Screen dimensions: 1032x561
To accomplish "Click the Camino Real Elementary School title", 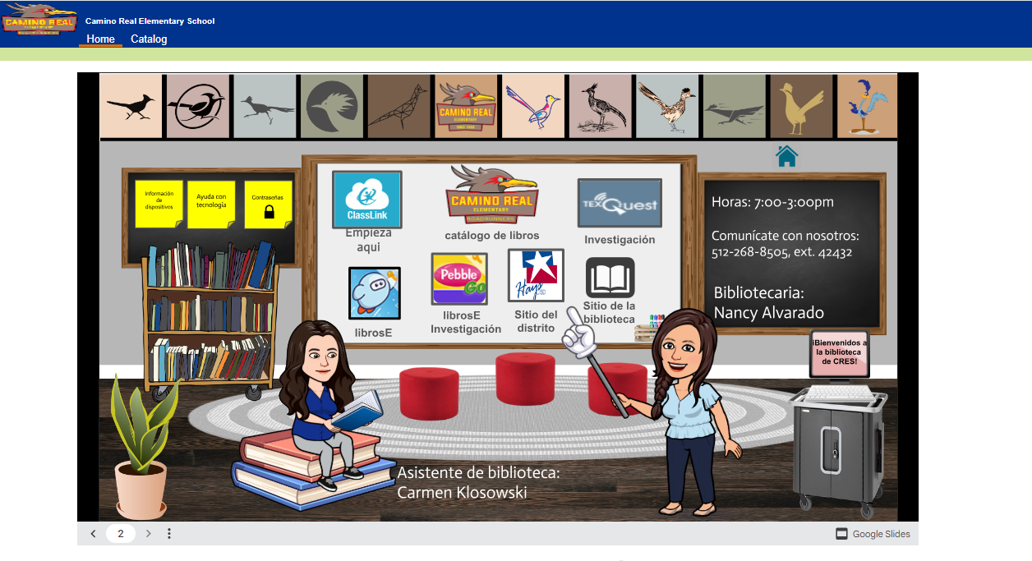I will (x=150, y=21).
